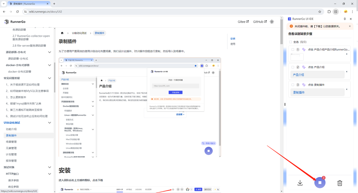Click the trash delete icon
The width and height of the screenshot is (358, 193).
tap(340, 183)
